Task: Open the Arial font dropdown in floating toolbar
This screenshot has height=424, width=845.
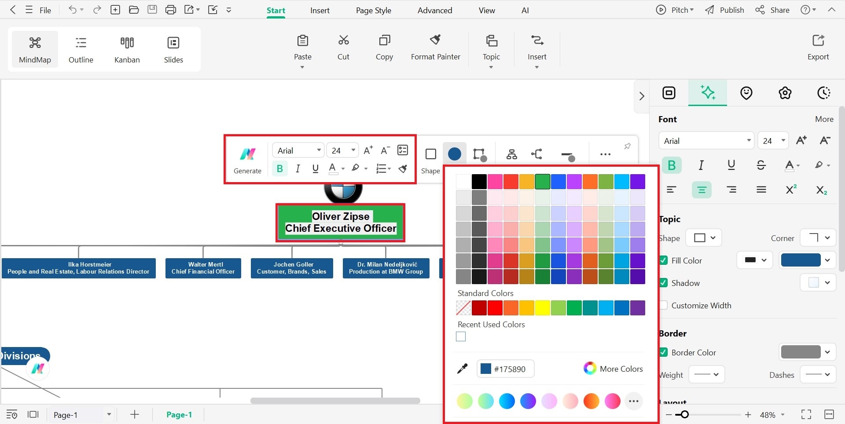Action: pyautogui.click(x=298, y=150)
